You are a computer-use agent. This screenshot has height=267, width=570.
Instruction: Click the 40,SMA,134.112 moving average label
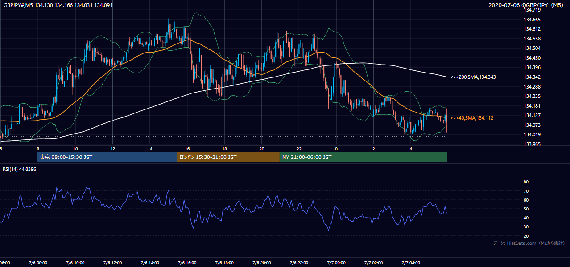472,118
